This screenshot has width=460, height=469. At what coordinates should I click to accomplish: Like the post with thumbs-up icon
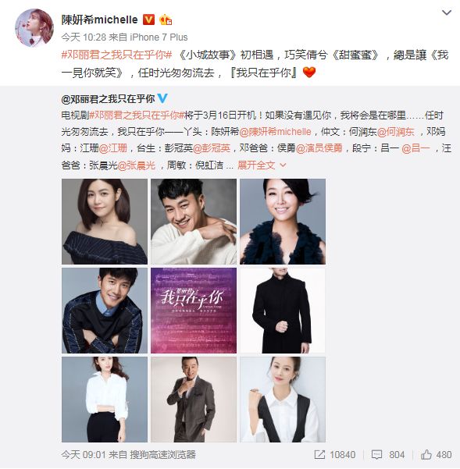(x=426, y=455)
